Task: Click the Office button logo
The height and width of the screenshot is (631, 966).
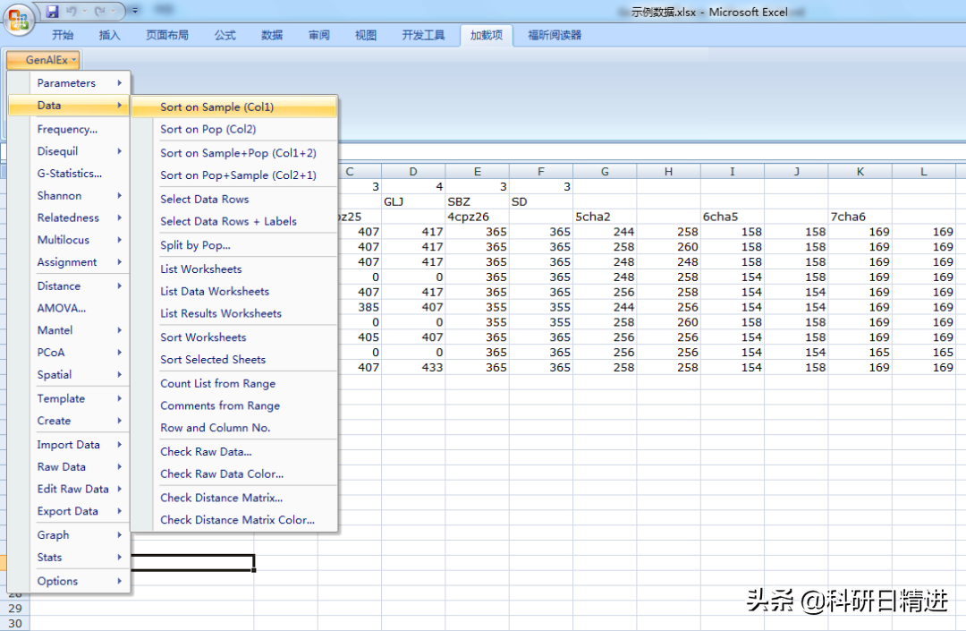Action: point(19,19)
